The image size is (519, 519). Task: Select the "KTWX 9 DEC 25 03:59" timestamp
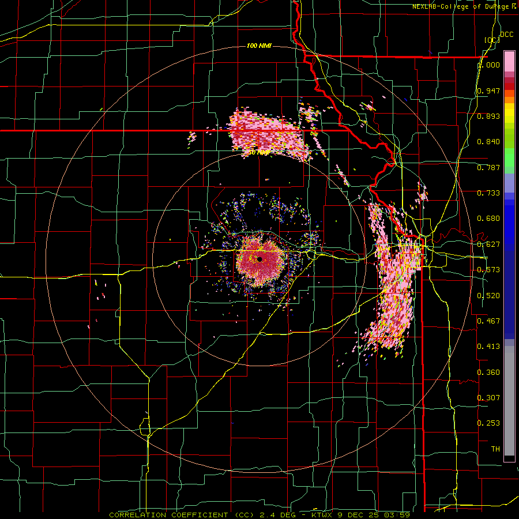pos(360,515)
